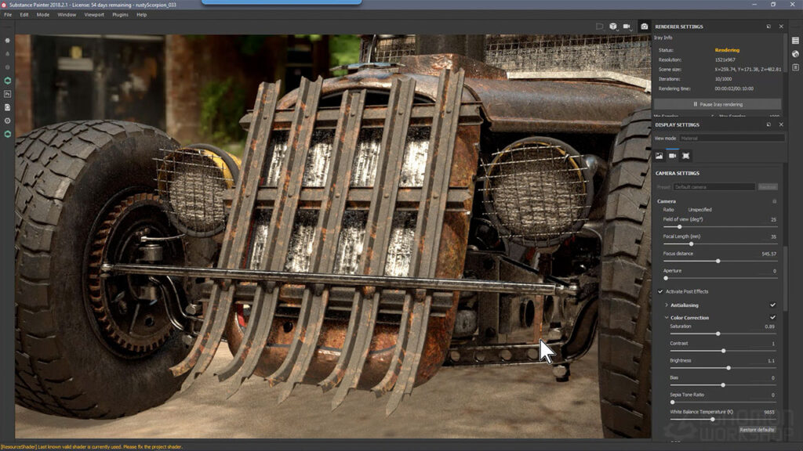
Task: Click the 3D cube view icon
Action: (613, 26)
